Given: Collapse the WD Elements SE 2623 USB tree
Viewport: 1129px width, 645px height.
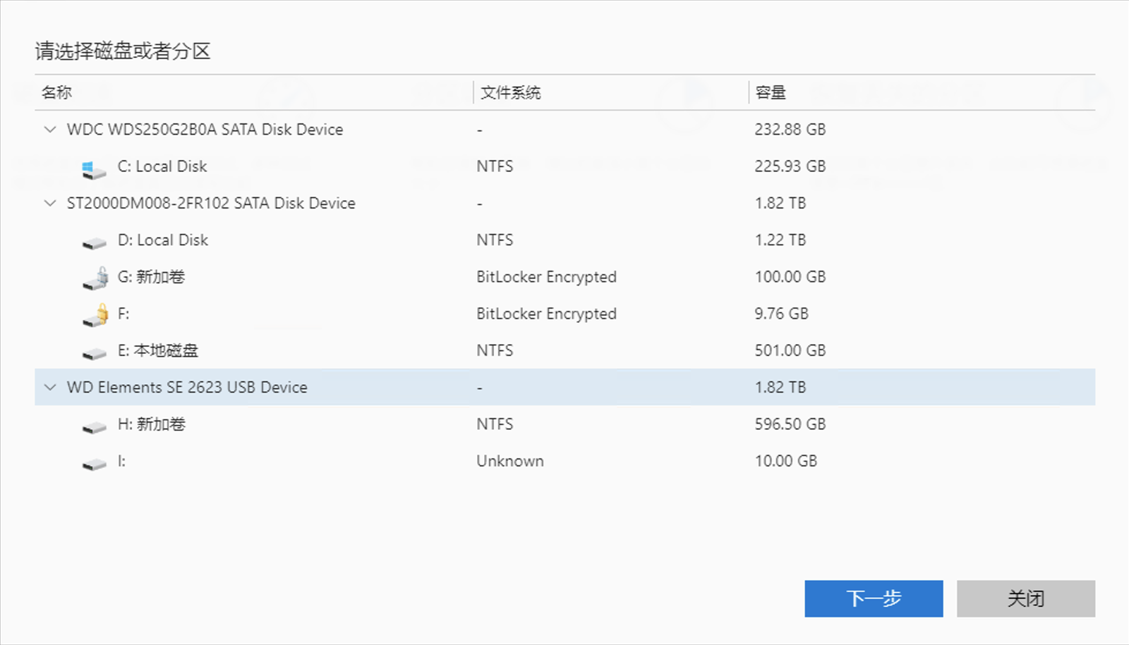Looking at the screenshot, I should 50,387.
